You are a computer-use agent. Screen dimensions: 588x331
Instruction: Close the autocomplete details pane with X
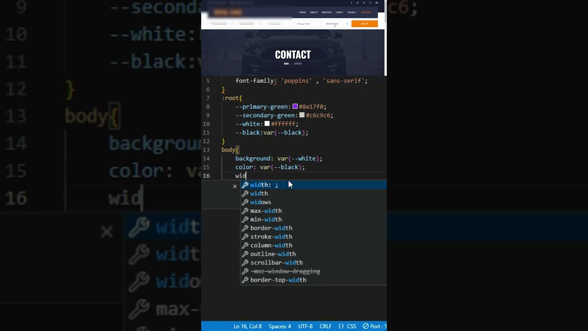point(235,186)
